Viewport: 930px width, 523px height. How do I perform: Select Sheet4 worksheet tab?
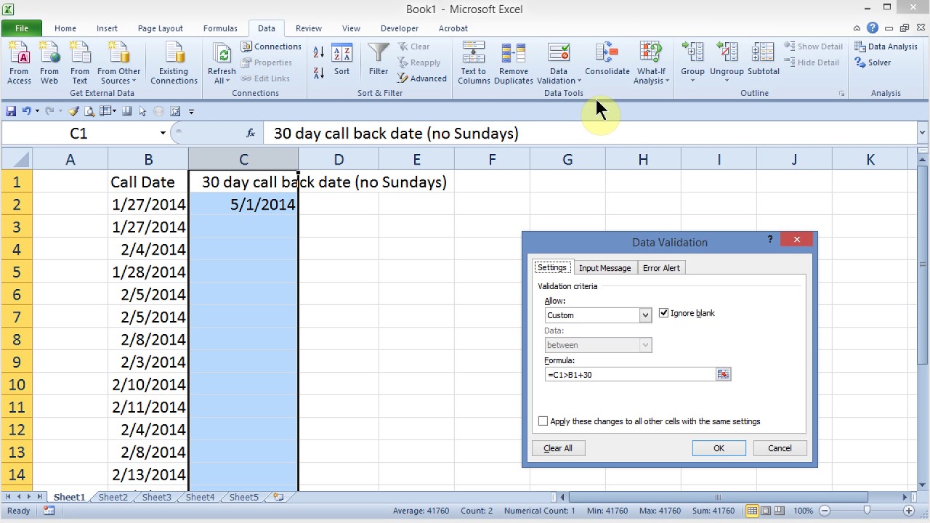pyautogui.click(x=200, y=498)
